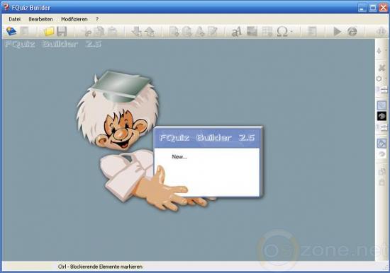The image size is (390, 273).
Task: Click the grayed page icon beside the book
Action: click(x=25, y=32)
